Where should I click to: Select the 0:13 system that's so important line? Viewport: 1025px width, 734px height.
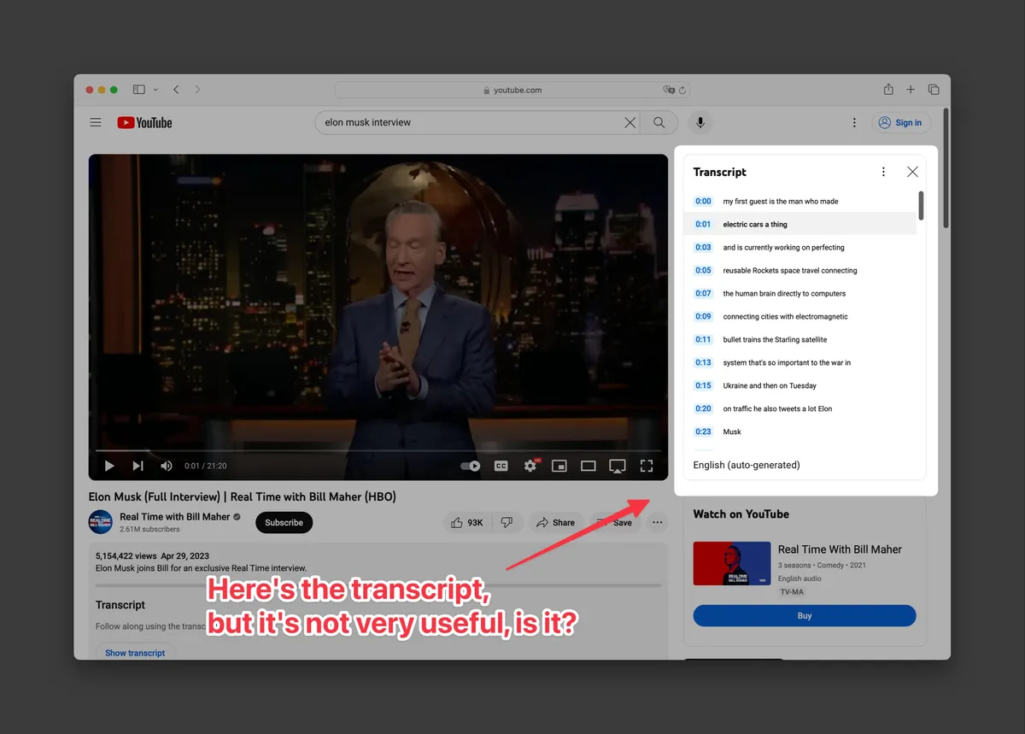800,363
